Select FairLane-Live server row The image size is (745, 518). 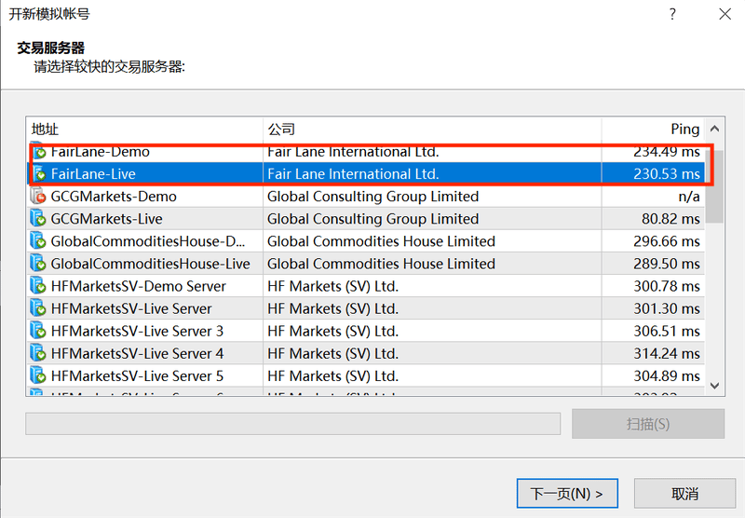365,173
